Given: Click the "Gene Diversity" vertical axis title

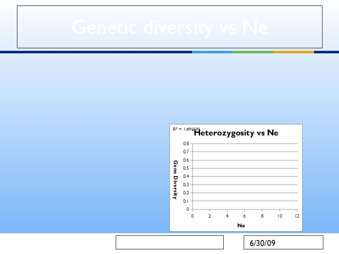Looking at the screenshot, I should pos(175,179).
